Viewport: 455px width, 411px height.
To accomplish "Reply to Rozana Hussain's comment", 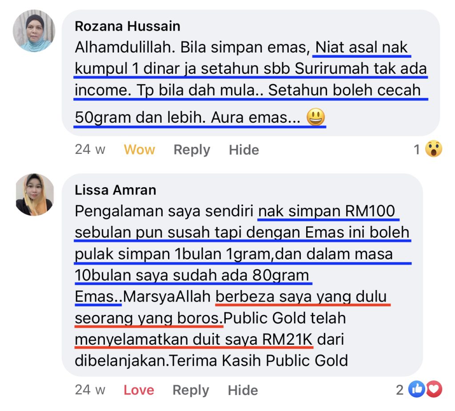I will tap(192, 150).
